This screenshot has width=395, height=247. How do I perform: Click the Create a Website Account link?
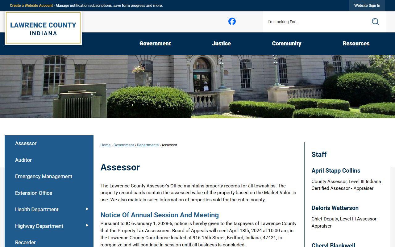click(x=31, y=6)
